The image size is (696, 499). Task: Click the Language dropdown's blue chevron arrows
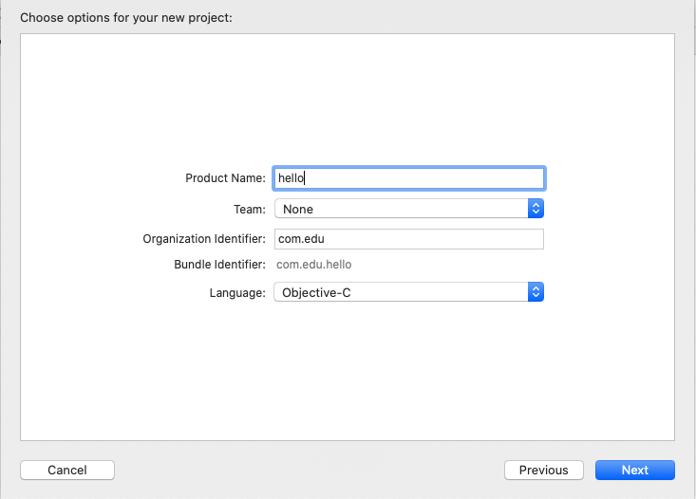[536, 292]
